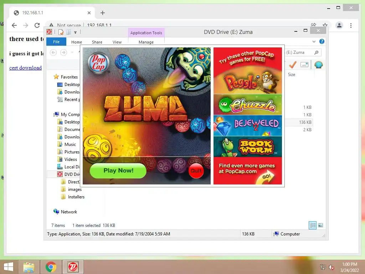The image size is (365, 274).
Task: Reload the Chrome page
Action: click(x=37, y=25)
